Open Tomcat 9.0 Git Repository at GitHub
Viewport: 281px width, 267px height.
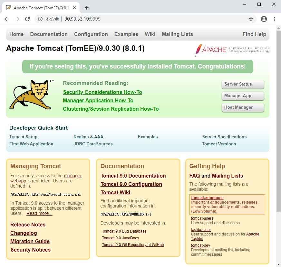point(133,245)
